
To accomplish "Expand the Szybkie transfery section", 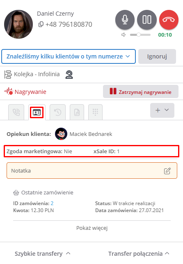I will click(x=43, y=254).
